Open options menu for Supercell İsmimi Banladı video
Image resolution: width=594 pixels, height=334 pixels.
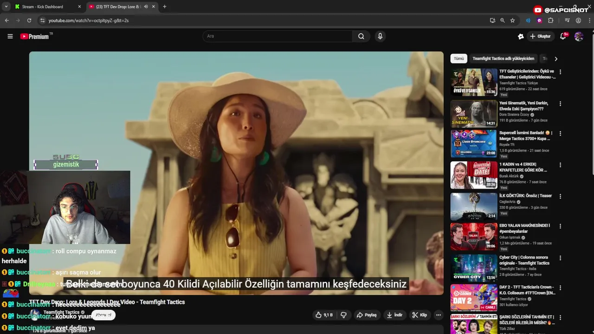pos(560,133)
